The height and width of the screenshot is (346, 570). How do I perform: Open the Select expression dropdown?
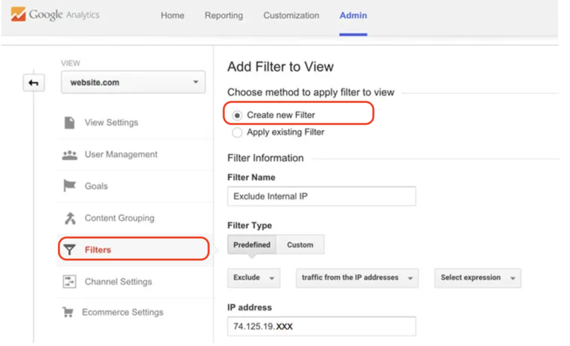[477, 278]
